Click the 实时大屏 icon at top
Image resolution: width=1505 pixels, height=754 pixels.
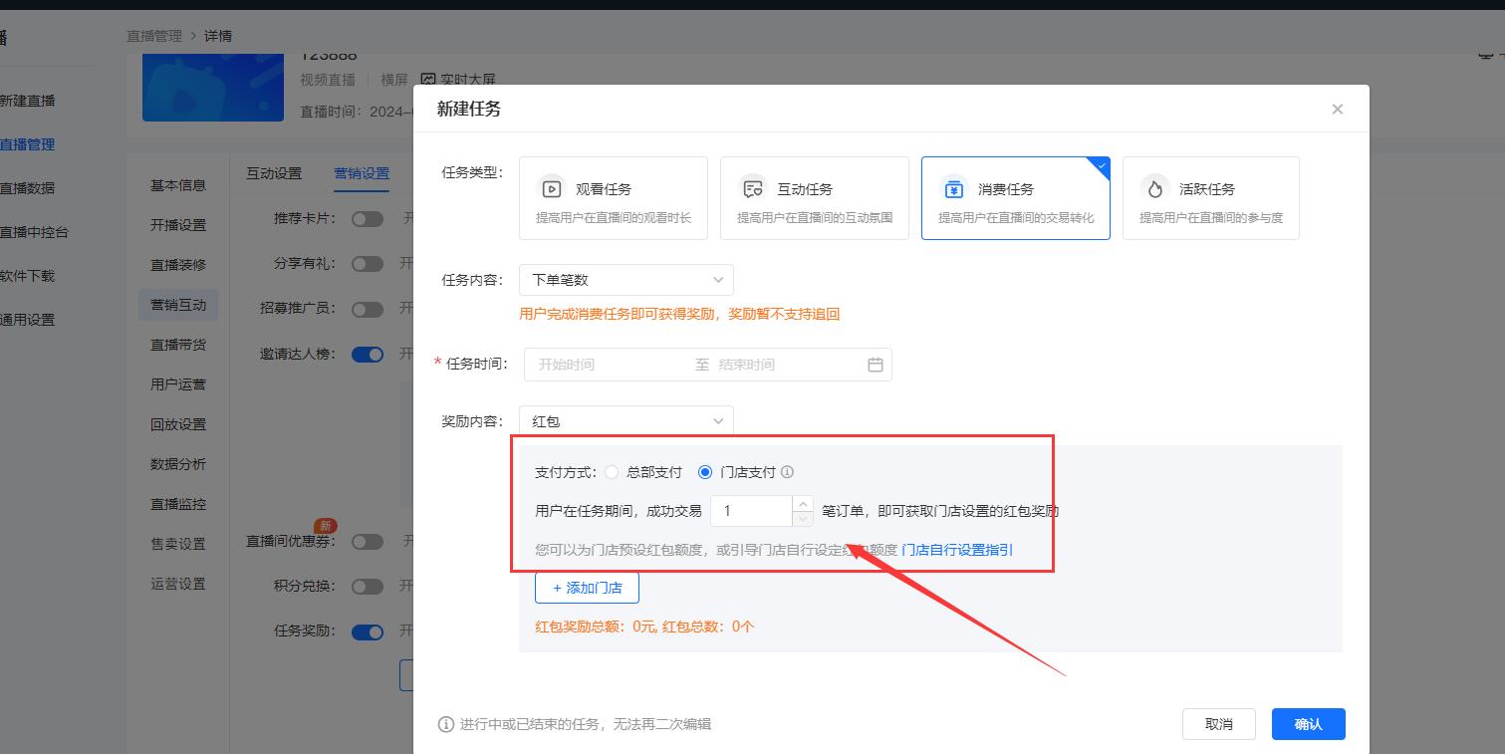tap(428, 79)
